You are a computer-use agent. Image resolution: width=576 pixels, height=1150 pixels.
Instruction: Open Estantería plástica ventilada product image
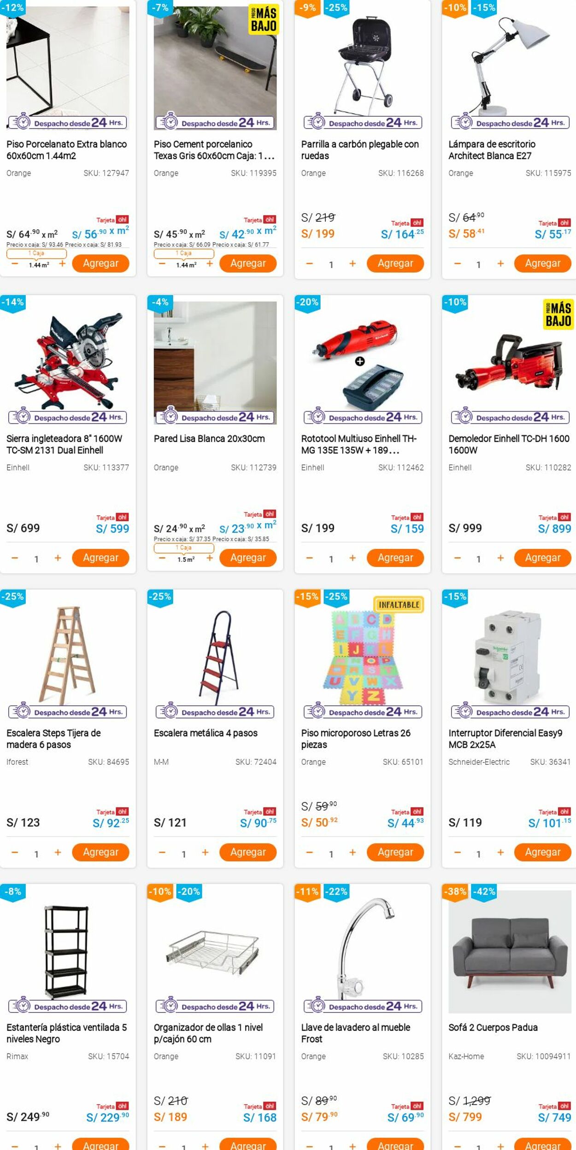pos(68,952)
